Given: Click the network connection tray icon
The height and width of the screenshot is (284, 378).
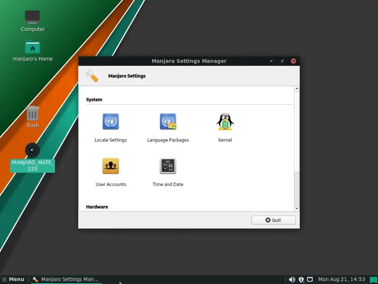Looking at the screenshot, I should point(310,280).
